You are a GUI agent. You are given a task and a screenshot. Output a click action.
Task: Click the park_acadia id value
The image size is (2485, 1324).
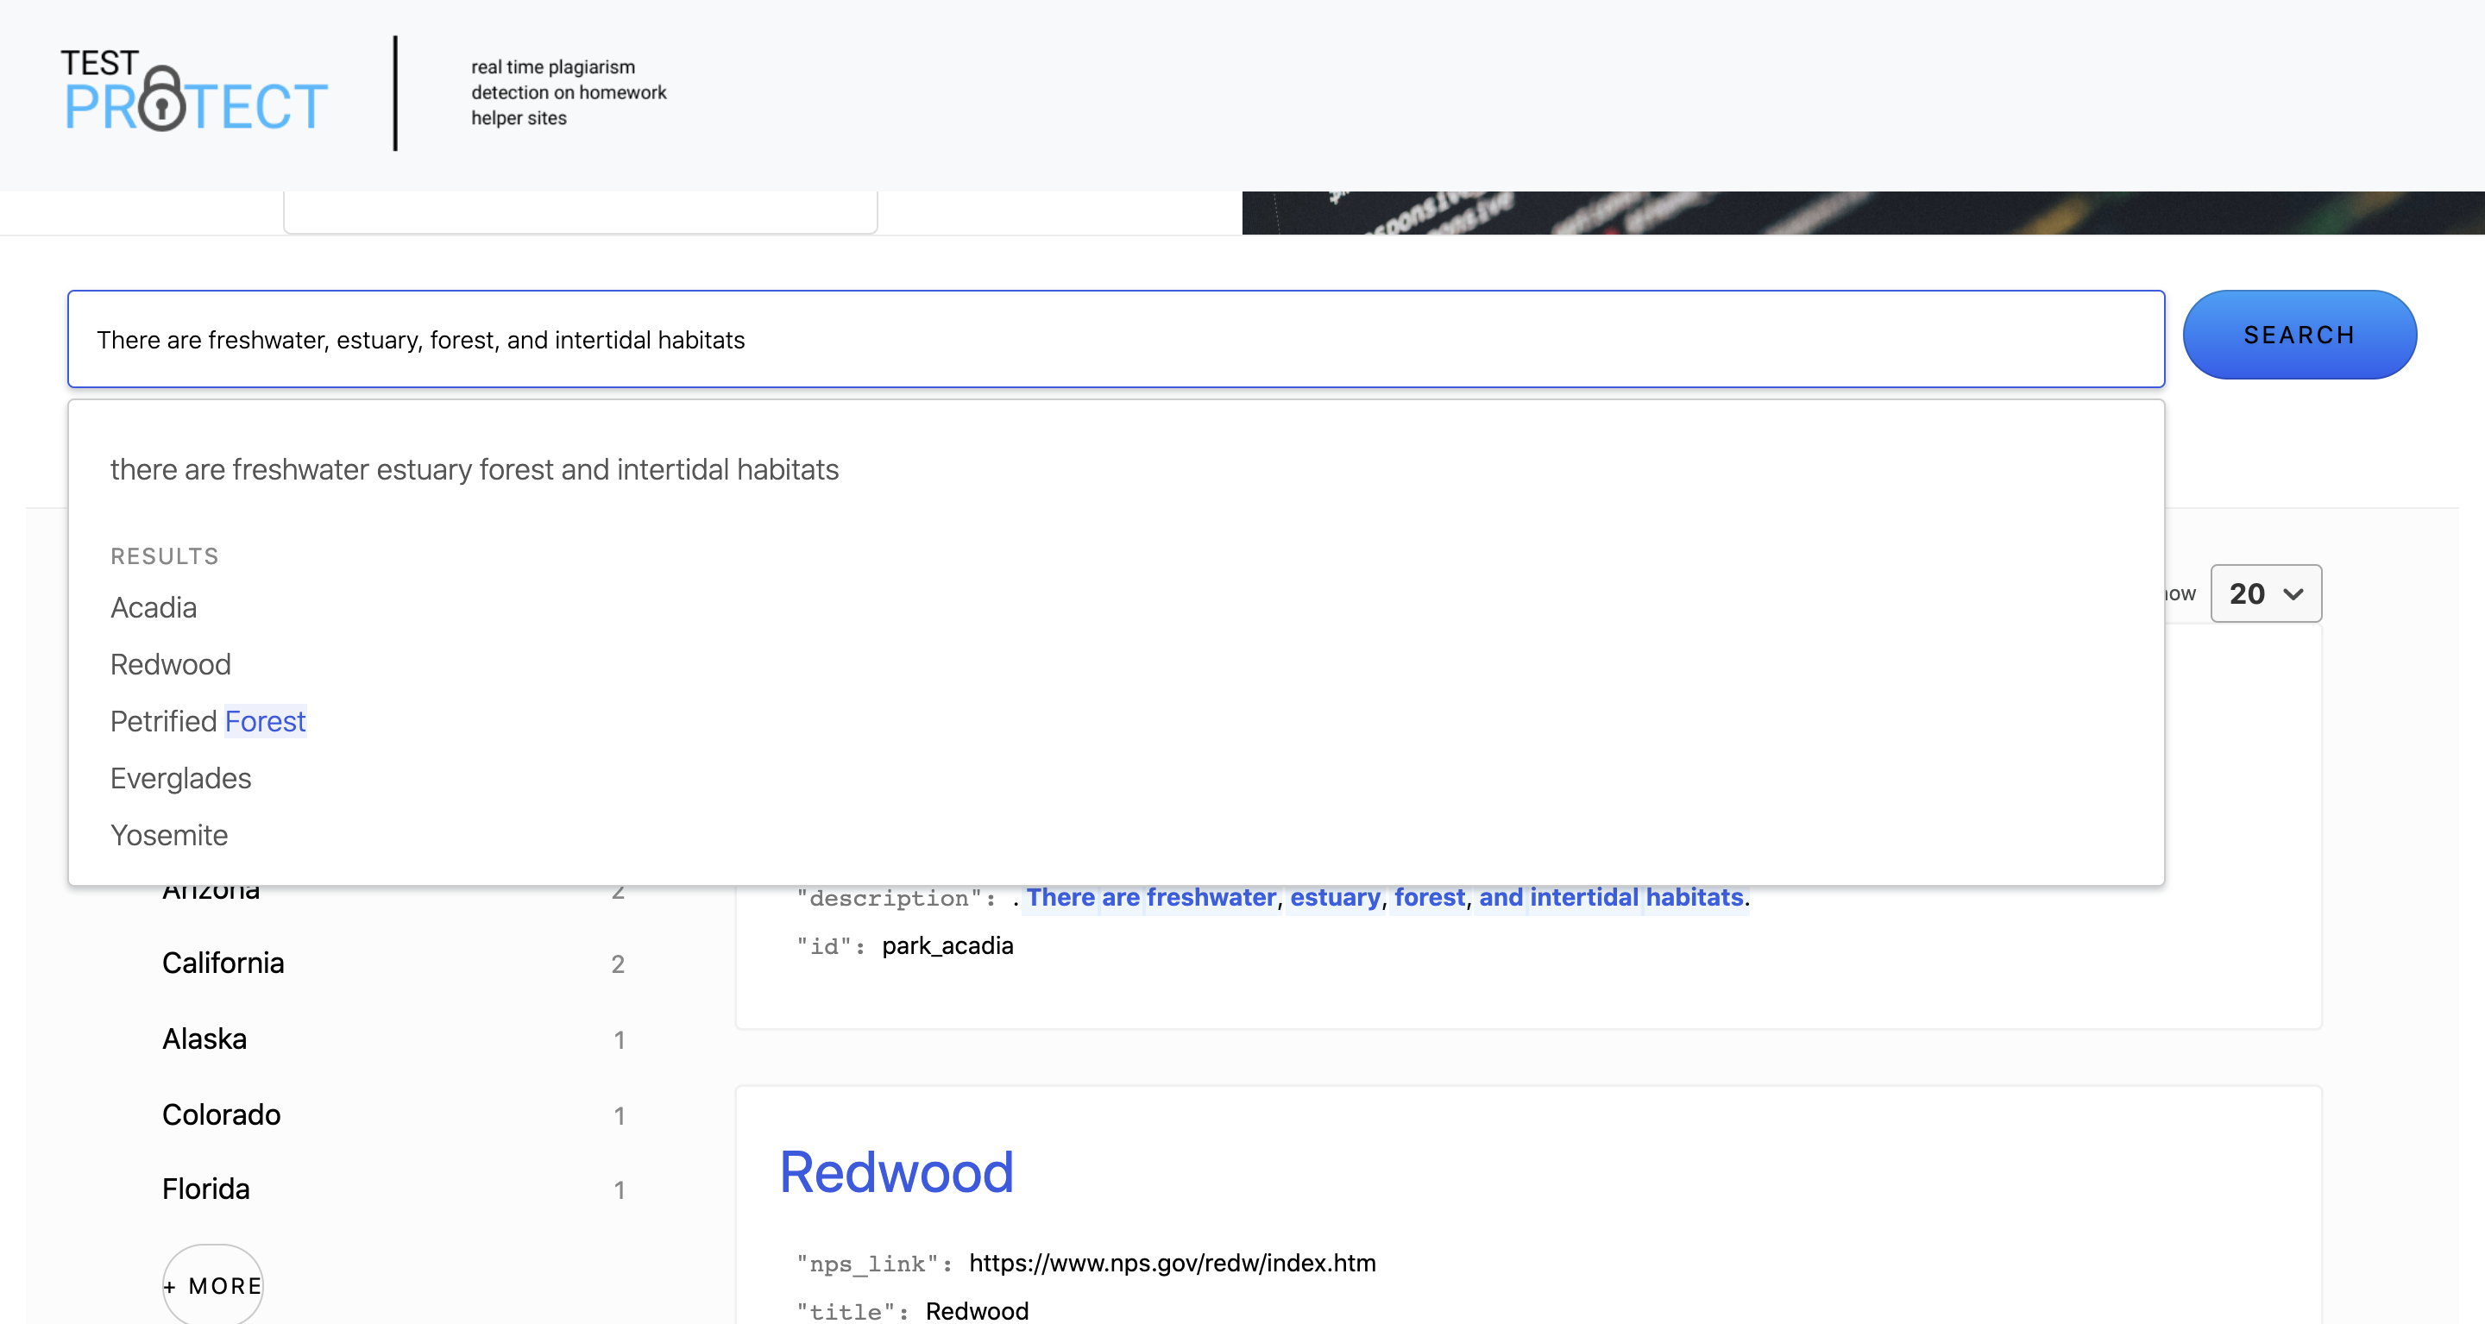947,946
